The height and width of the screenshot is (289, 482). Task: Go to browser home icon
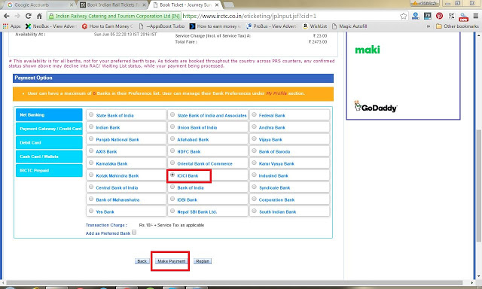point(39,16)
